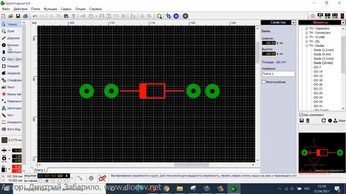
Task: Expand TH - Crytals tree node
Action: 307,37
